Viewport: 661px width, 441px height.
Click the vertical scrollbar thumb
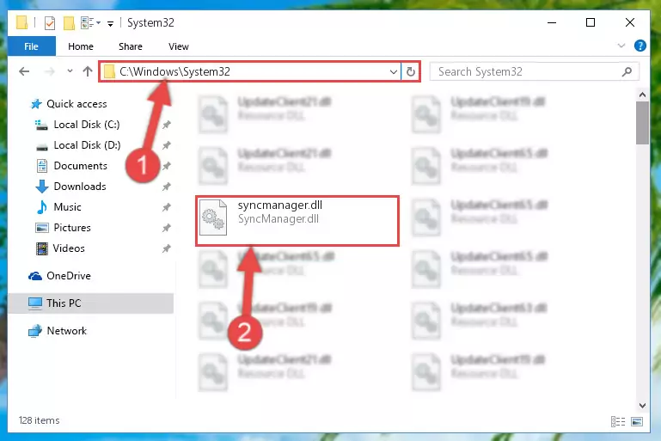pyautogui.click(x=642, y=123)
